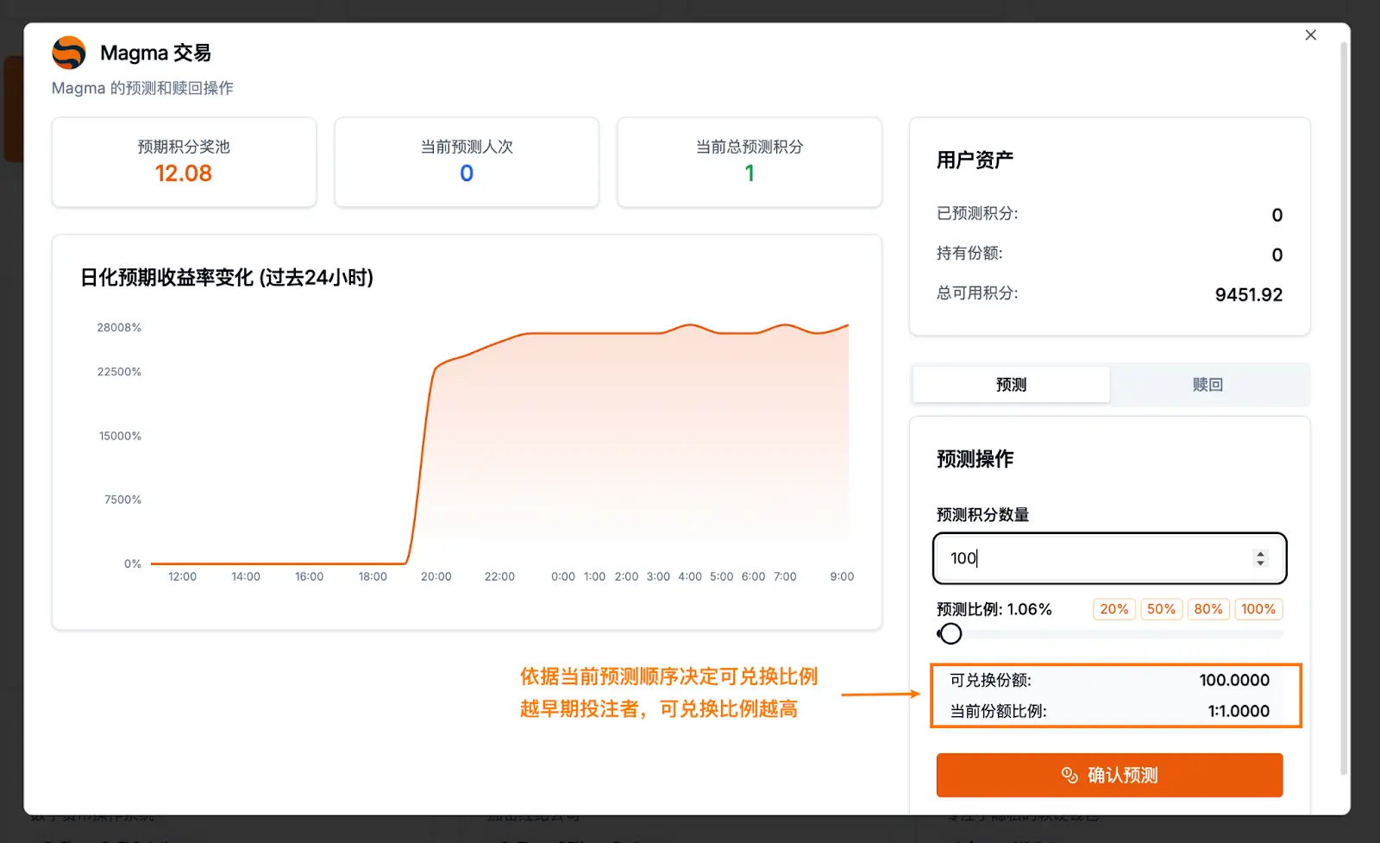The width and height of the screenshot is (1380, 843).
Task: Click the 当前预测人次 stat card
Action: (467, 162)
